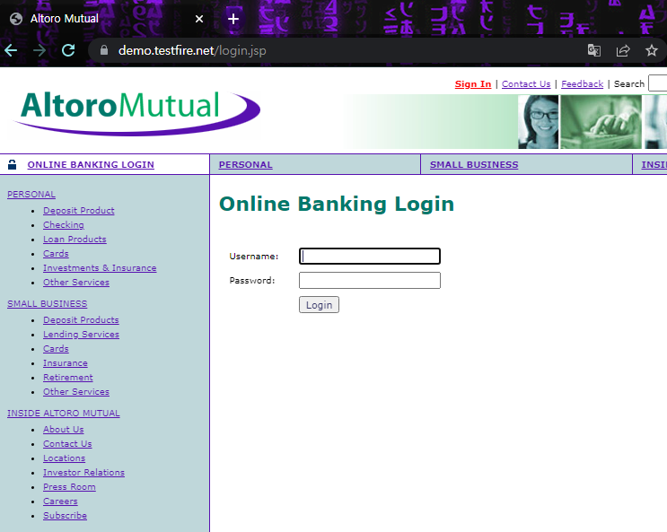This screenshot has width=667, height=532.
Task: Open the sidebar Contact Us link
Action: pos(67,444)
